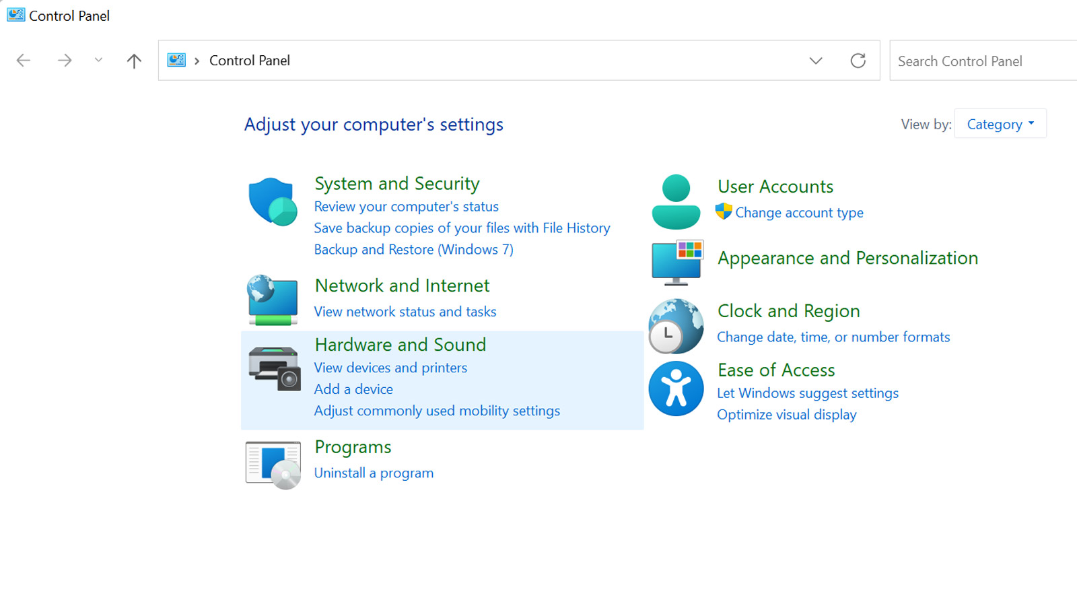
Task: Click the Control Panel title bar icon
Action: pyautogui.click(x=16, y=15)
